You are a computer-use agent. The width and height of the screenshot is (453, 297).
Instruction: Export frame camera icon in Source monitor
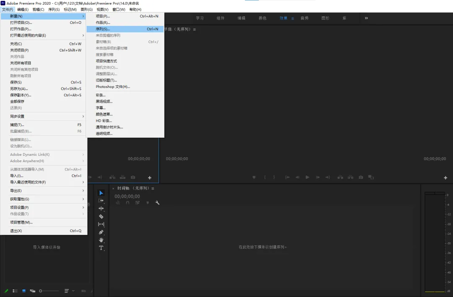(133, 177)
